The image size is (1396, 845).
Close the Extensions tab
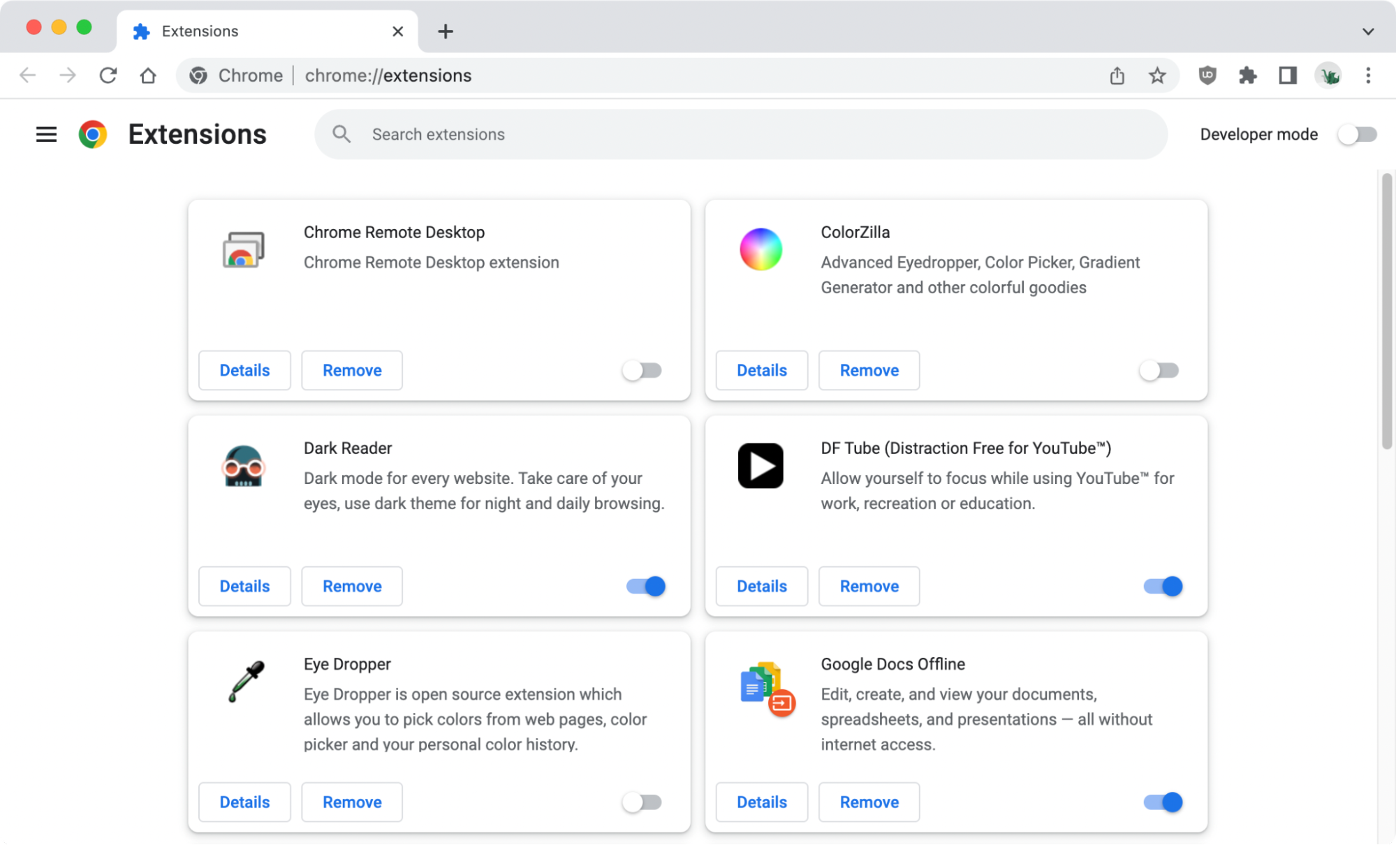point(398,31)
